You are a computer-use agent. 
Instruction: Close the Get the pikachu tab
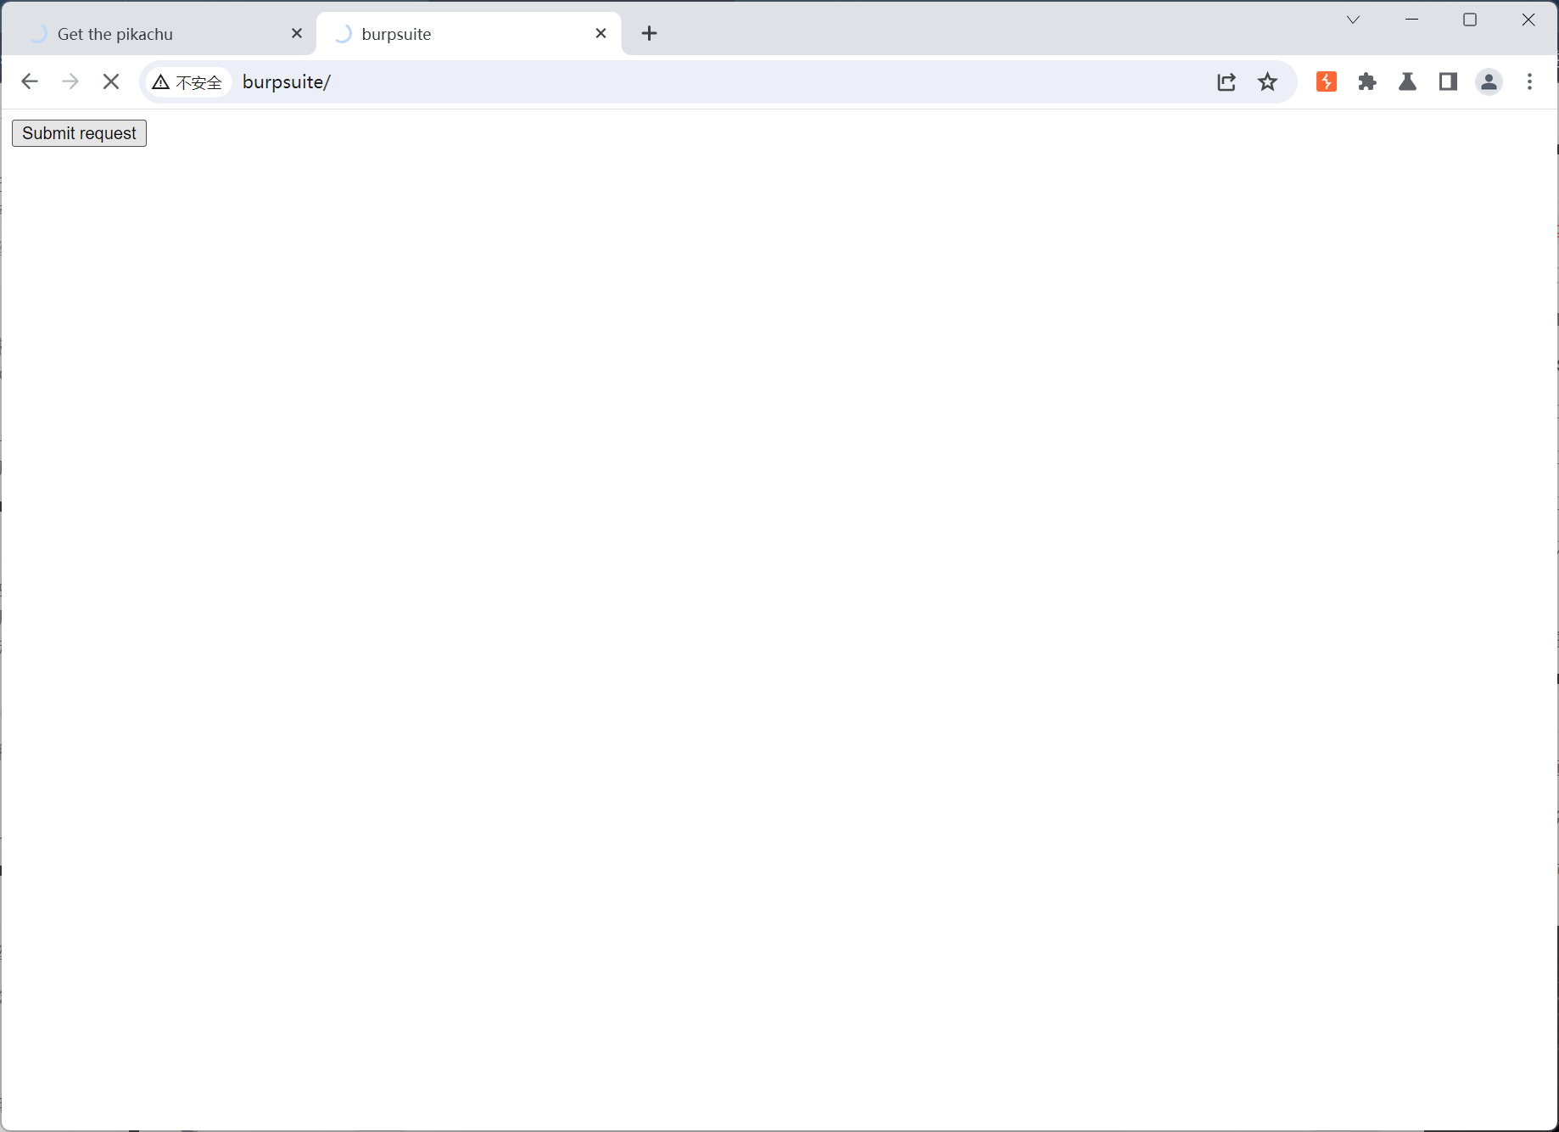point(297,33)
